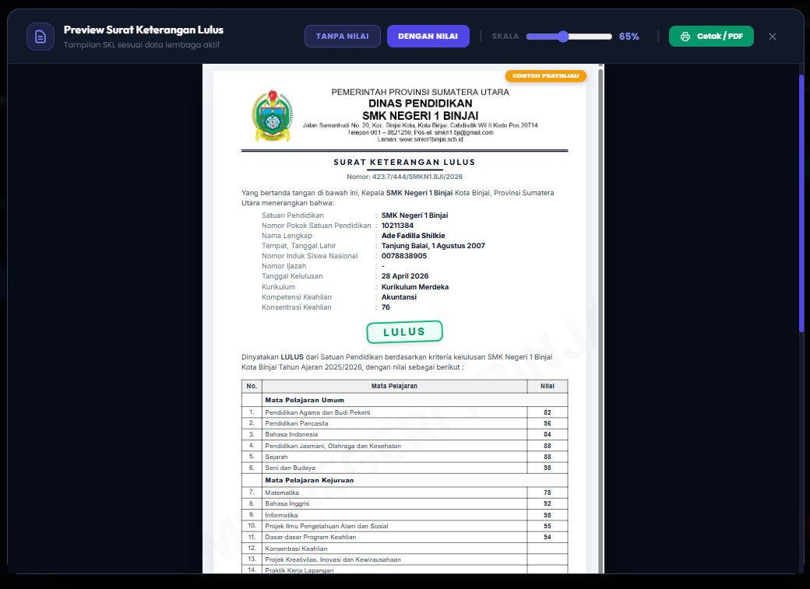Click Projek Kreativitas, Inovasi dan Kewirausahaan row
Screen dimensions: 810x589
coord(404,559)
